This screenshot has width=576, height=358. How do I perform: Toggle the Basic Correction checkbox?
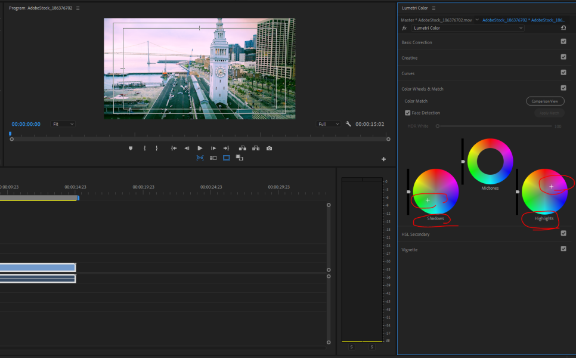[563, 42]
